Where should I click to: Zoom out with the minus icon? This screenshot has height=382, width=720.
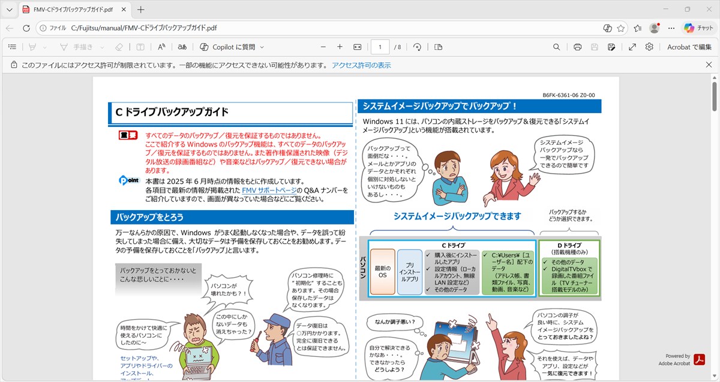click(323, 47)
